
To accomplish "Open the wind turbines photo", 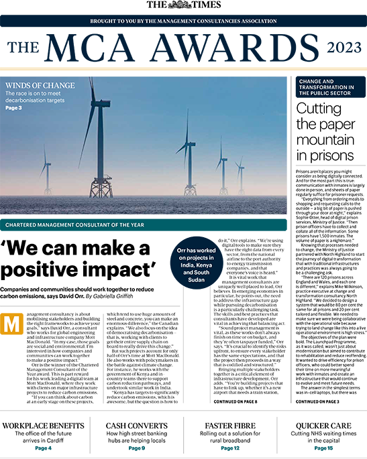I will (x=144, y=145).
